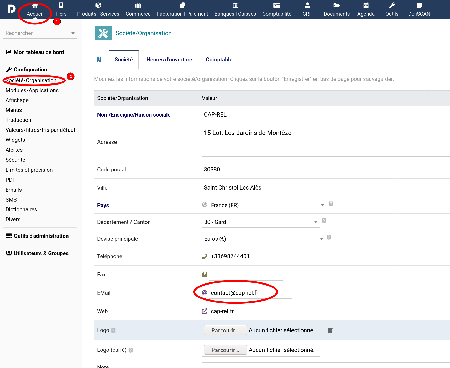The image size is (450, 368).
Task: Click Parcourir button for Logo
Action: pos(225,330)
